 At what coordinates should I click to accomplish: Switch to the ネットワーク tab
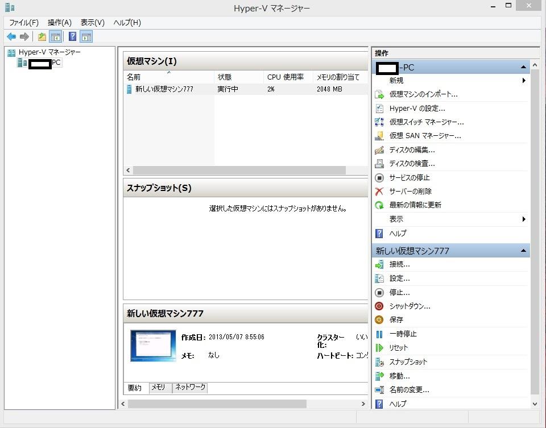(x=190, y=387)
